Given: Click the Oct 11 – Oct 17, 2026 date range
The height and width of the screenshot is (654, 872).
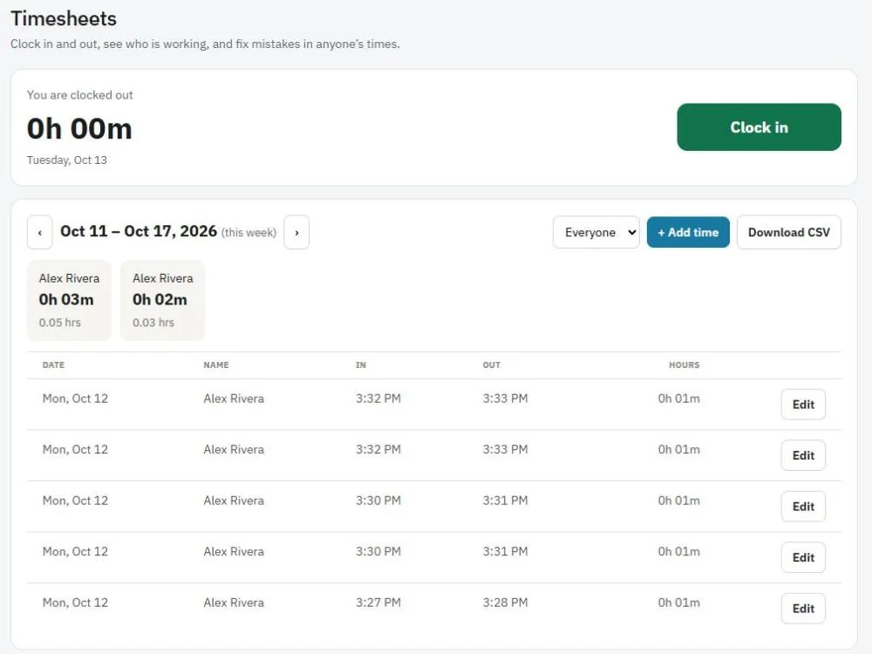Looking at the screenshot, I should coord(139,231).
